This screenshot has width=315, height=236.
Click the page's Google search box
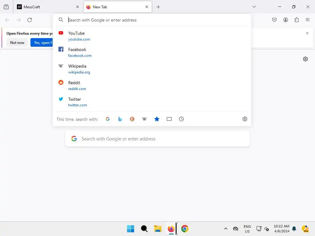click(x=157, y=139)
